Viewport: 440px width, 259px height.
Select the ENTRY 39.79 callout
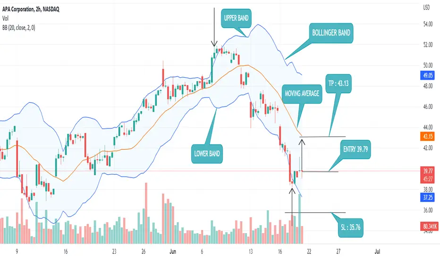[355, 149]
